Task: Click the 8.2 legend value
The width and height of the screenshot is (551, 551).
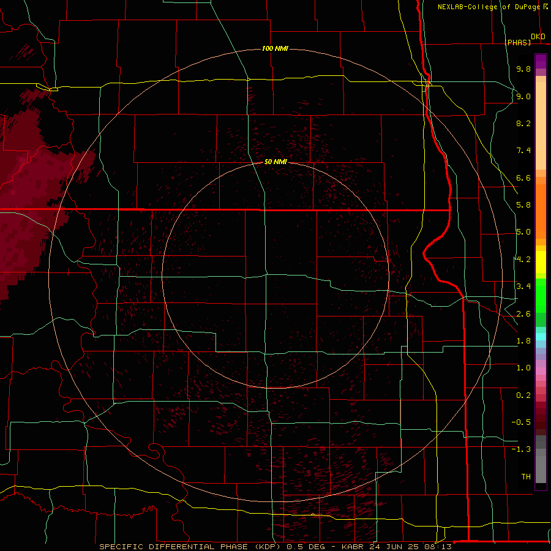Action: coord(523,123)
